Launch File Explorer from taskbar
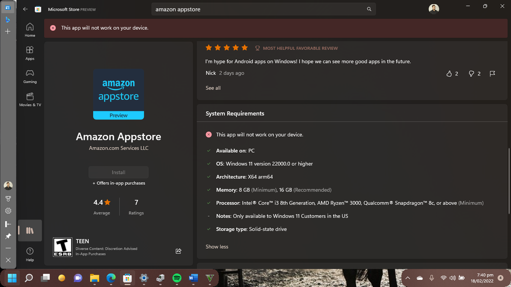Screen dimensions: 511x287 [95, 278]
